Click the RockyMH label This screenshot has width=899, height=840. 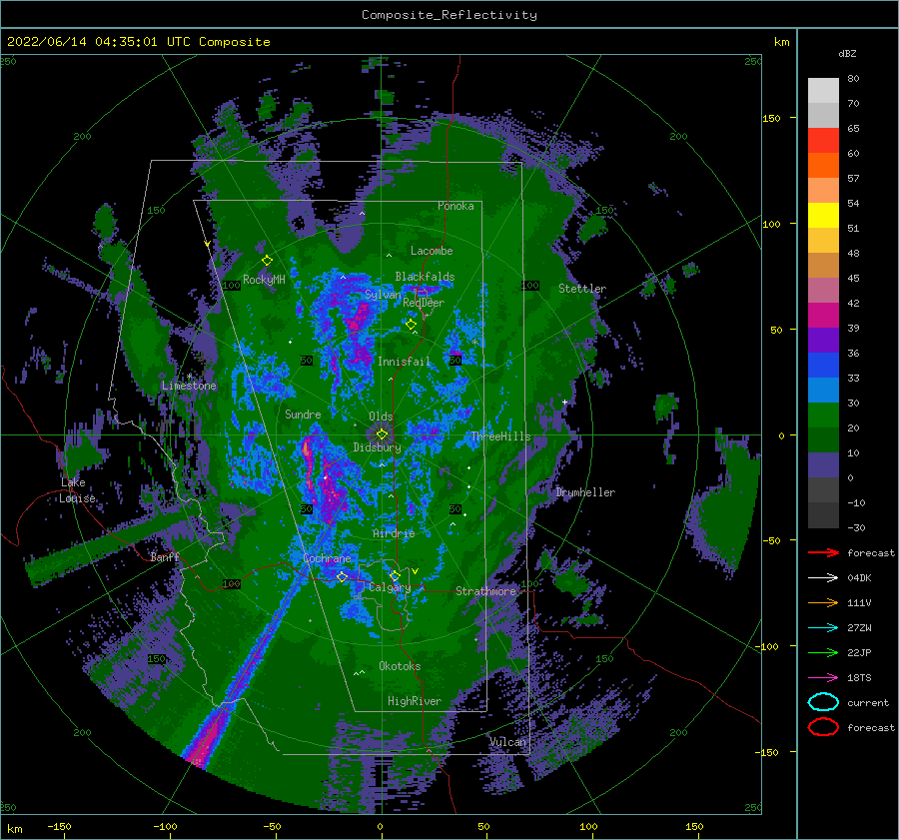point(264,280)
